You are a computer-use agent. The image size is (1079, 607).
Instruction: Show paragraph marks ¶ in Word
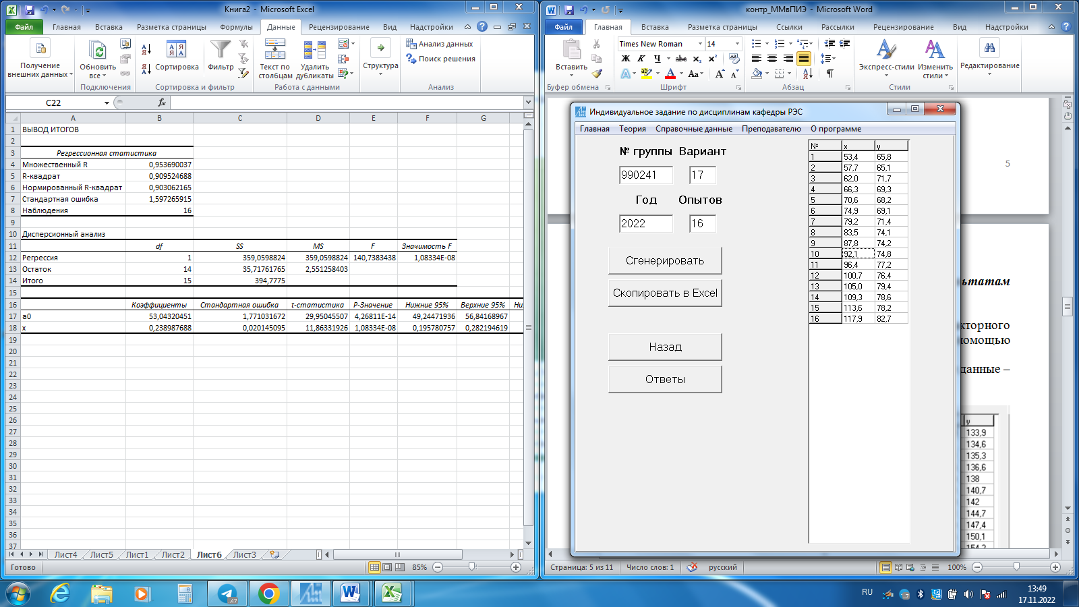point(830,74)
